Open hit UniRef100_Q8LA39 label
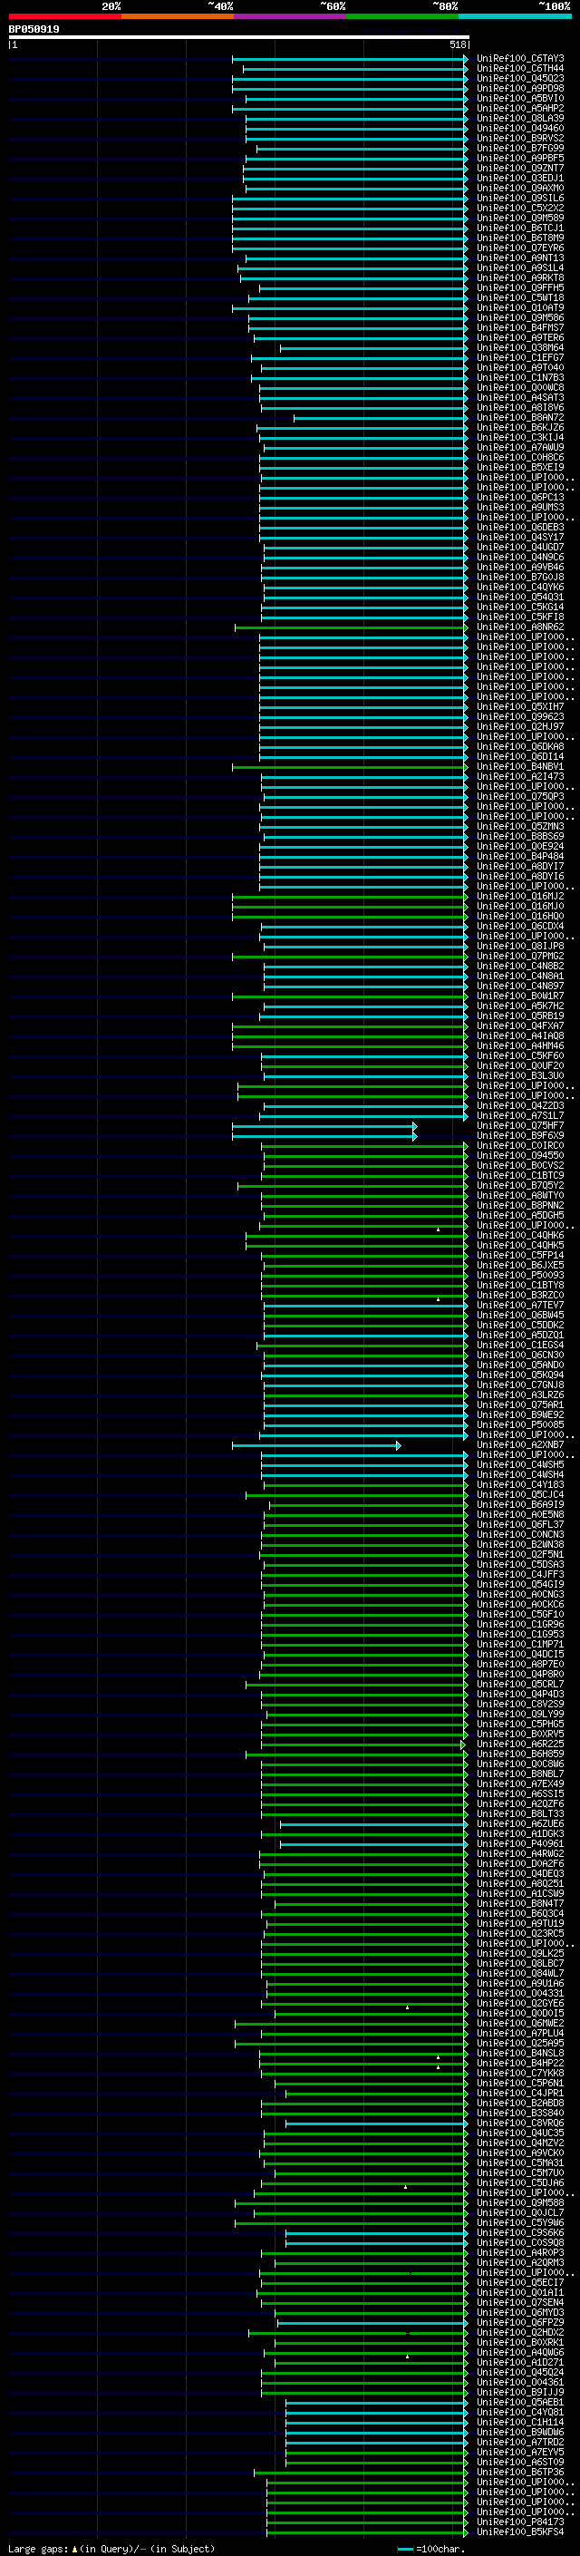This screenshot has width=580, height=2556. coord(520,118)
